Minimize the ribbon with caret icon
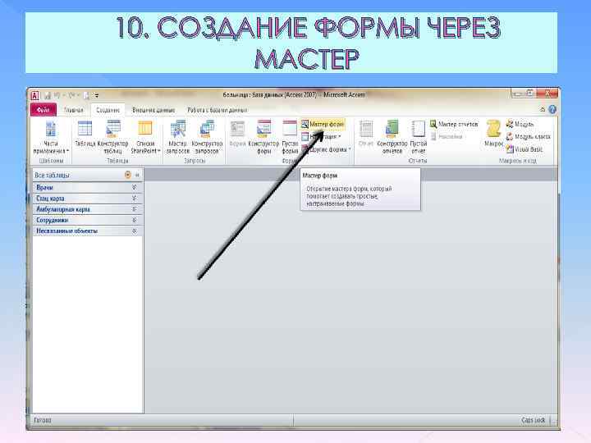Screen dimensions: 591x443 [543, 110]
